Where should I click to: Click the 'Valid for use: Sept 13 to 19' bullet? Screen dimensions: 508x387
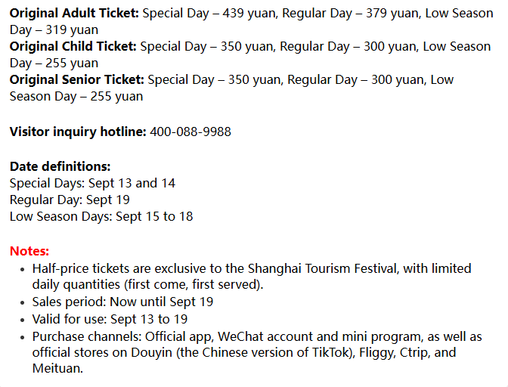(110, 319)
